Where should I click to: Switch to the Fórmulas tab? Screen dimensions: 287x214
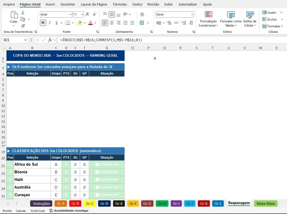tap(120, 4)
